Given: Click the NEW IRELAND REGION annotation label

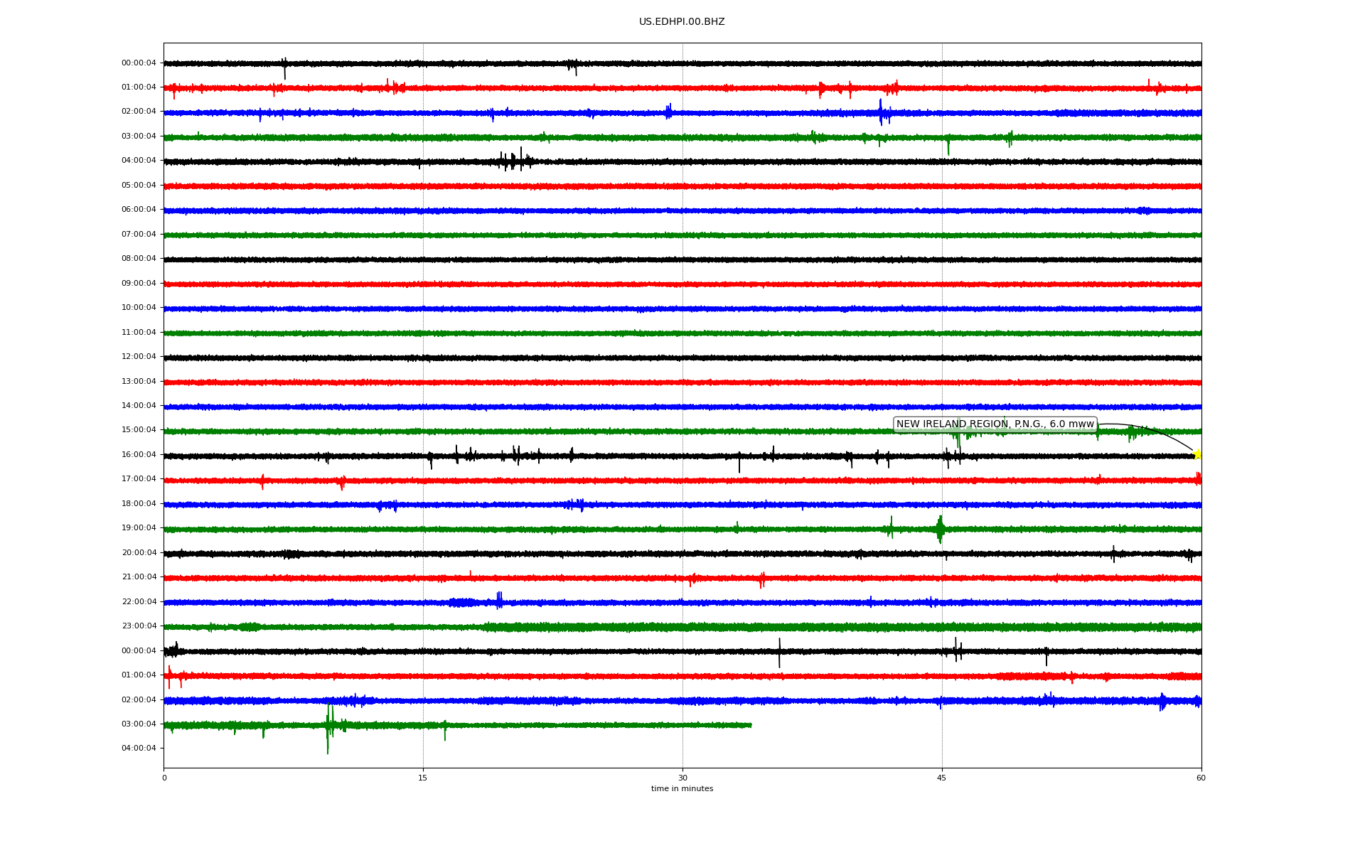Looking at the screenshot, I should click(x=995, y=424).
